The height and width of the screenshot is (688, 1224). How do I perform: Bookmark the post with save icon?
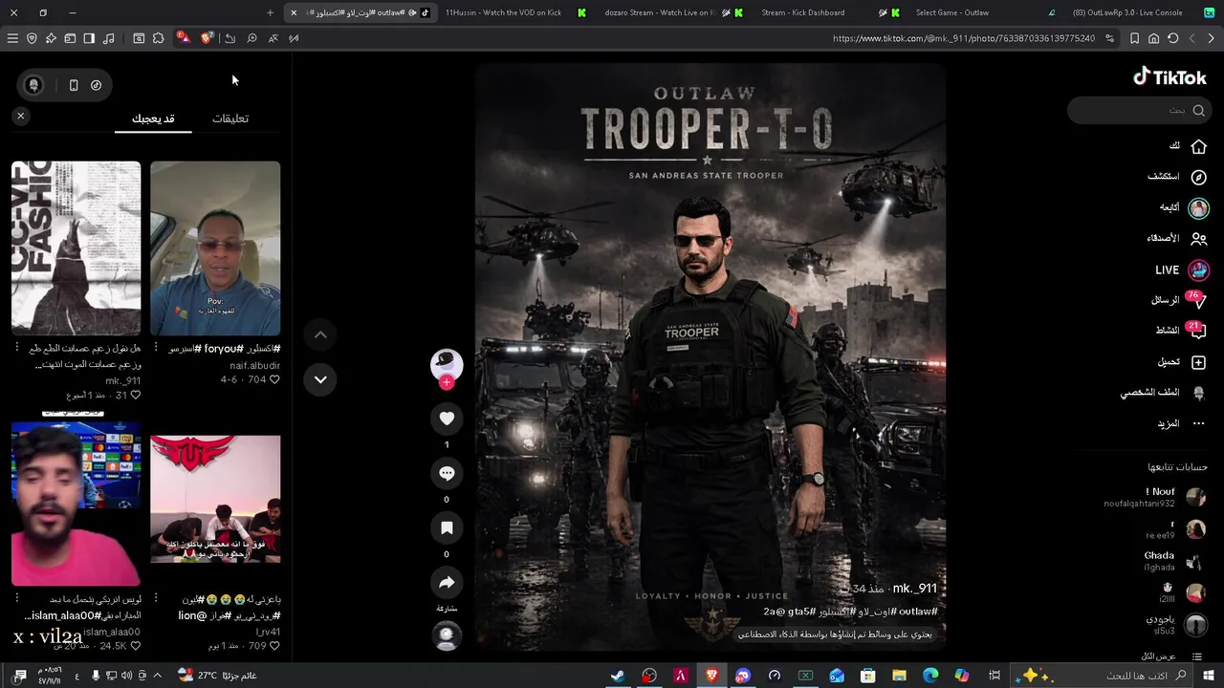click(447, 527)
